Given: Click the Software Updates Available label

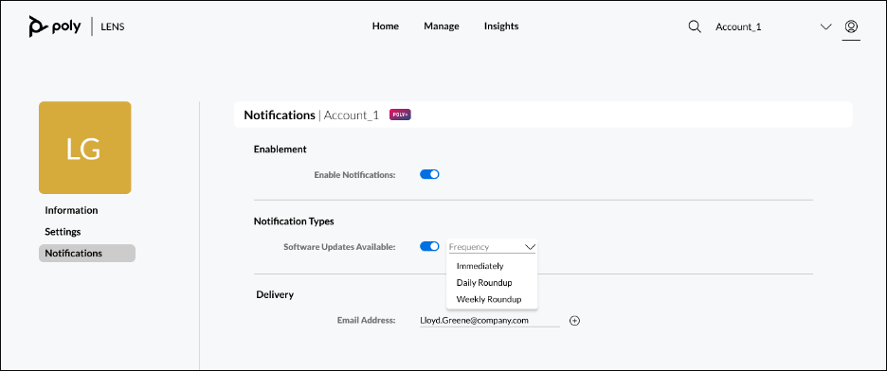Looking at the screenshot, I should pyautogui.click(x=339, y=247).
